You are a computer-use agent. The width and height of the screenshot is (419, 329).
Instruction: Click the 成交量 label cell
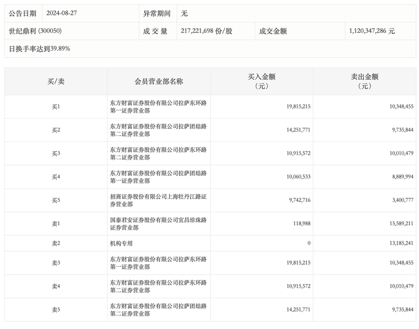[x=155, y=31]
